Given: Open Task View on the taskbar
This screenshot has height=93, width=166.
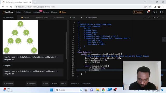Looking at the screenshot, I should pyautogui.click(x=86, y=90).
